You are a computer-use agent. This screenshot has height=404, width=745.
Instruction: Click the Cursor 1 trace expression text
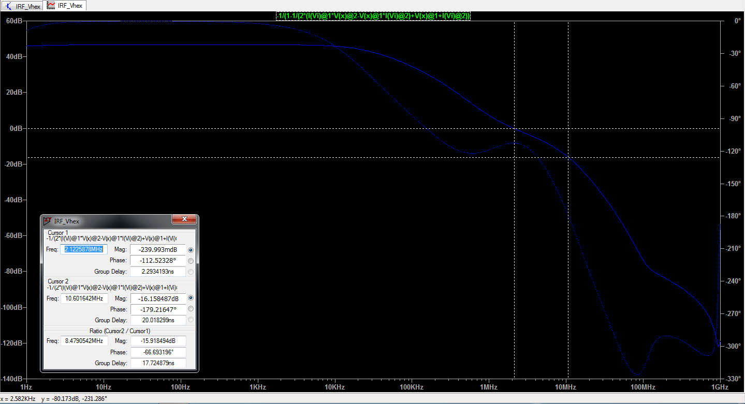pyautogui.click(x=112, y=238)
